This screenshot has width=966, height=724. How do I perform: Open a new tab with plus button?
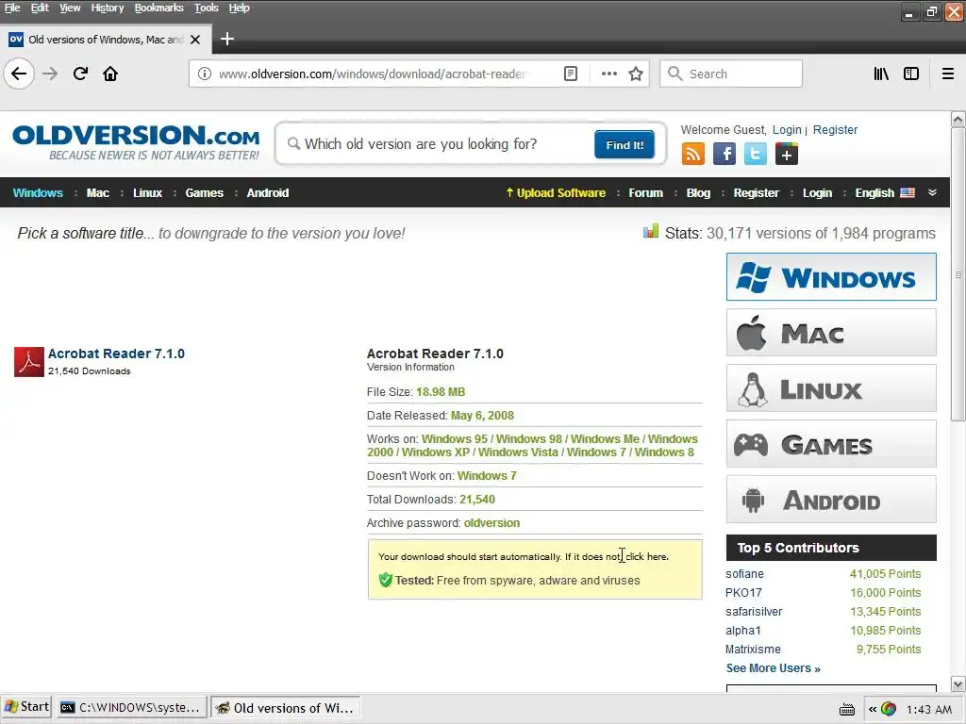coord(227,39)
